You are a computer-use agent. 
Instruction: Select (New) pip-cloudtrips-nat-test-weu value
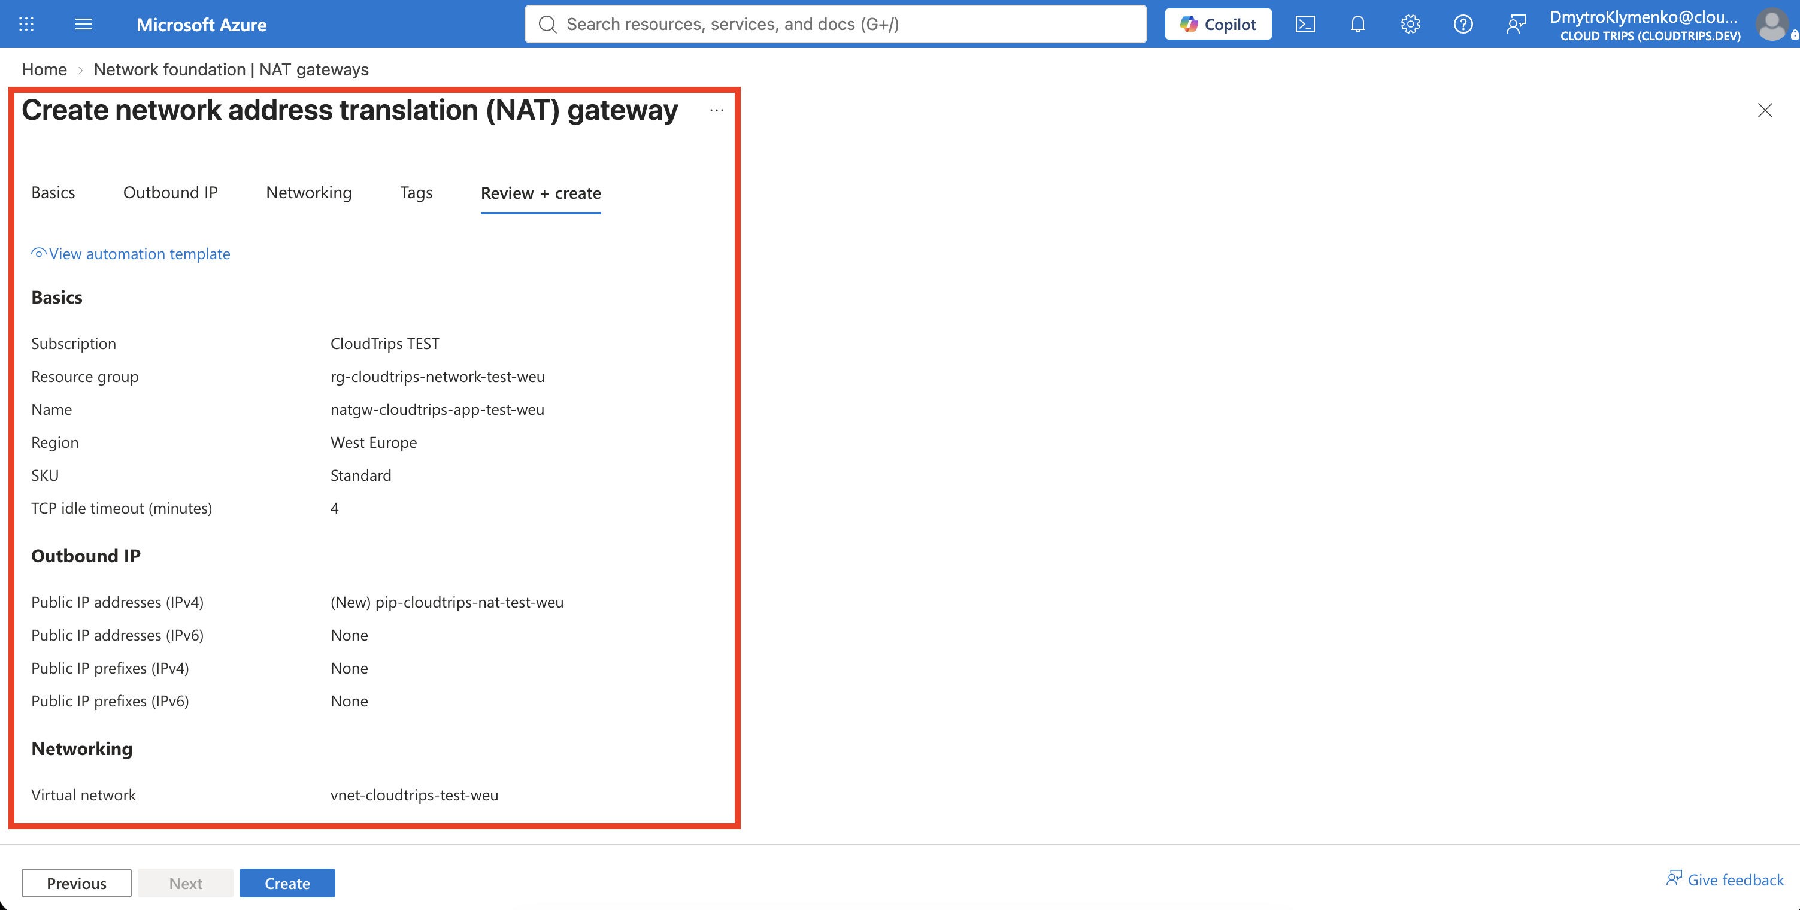pos(447,603)
